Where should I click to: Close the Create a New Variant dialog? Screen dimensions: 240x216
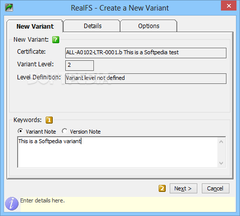pos(228,6)
